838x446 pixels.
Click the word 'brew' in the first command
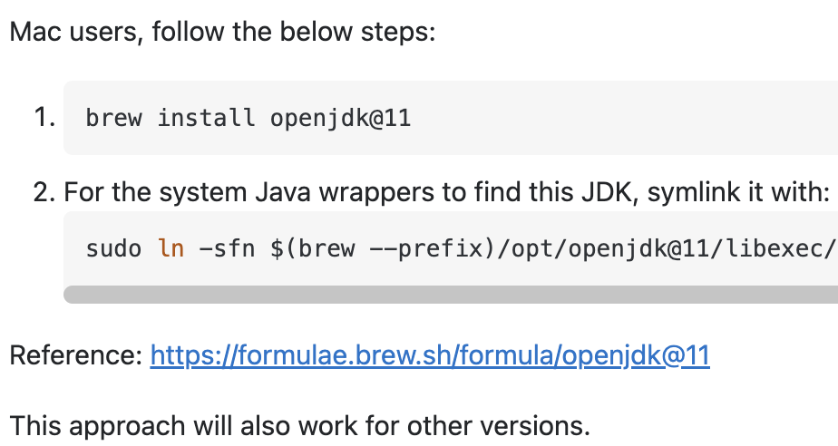[114, 118]
